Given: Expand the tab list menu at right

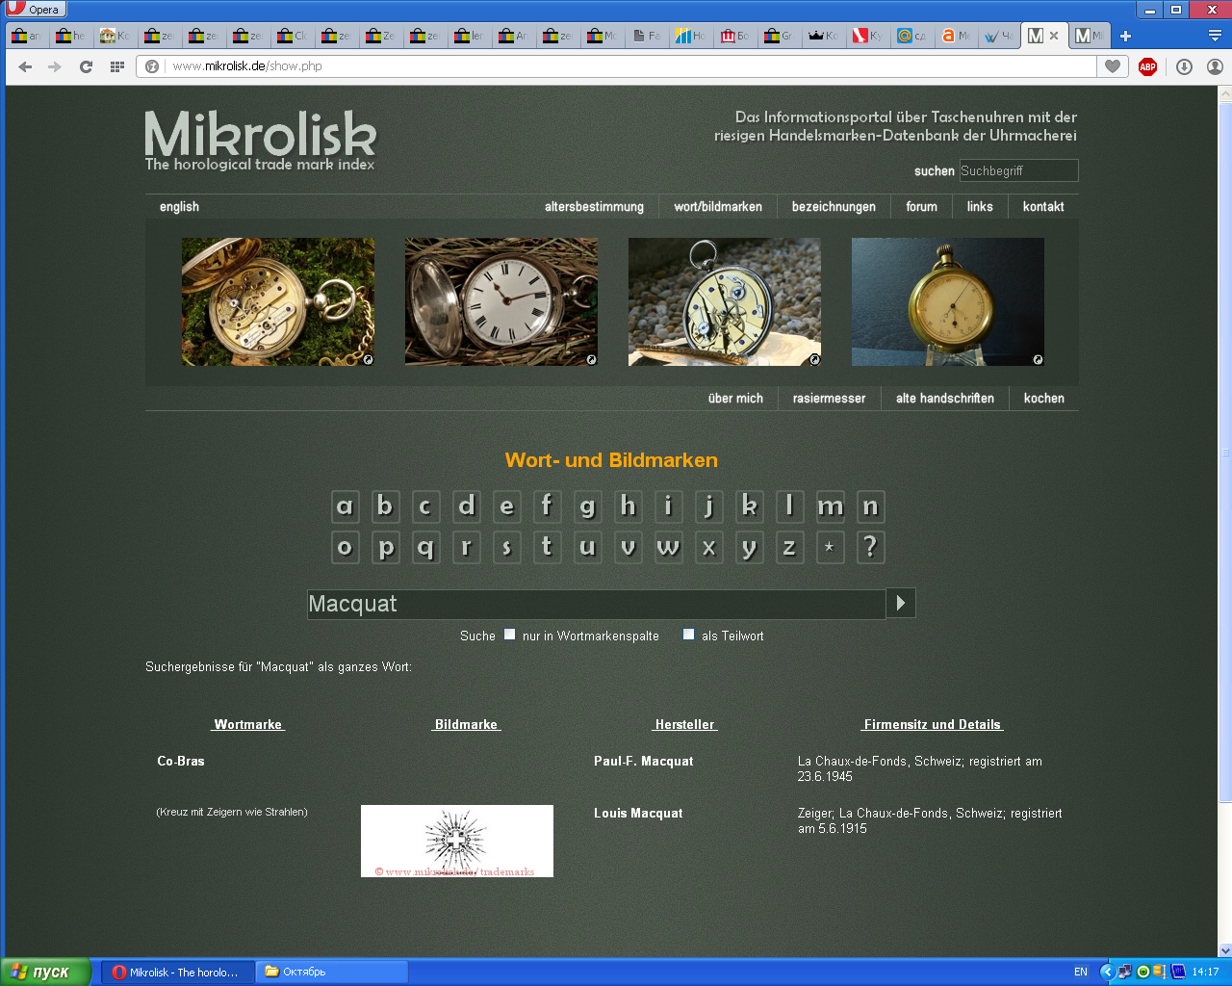Looking at the screenshot, I should pyautogui.click(x=1215, y=36).
